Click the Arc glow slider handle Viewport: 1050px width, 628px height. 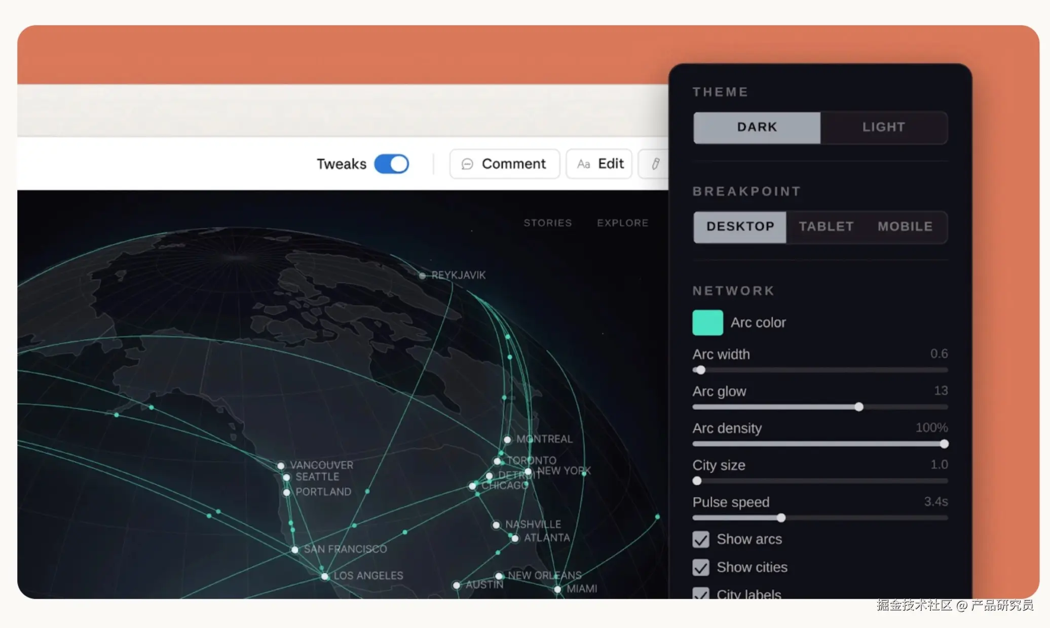(x=858, y=407)
